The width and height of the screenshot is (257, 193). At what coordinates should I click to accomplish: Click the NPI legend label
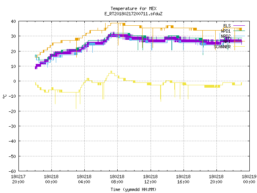pos(227,41)
